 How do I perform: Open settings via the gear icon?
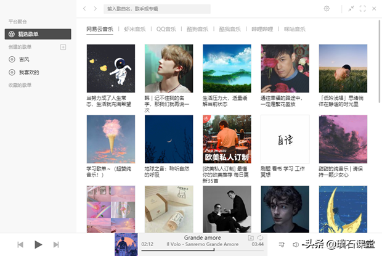pyautogui.click(x=327, y=9)
